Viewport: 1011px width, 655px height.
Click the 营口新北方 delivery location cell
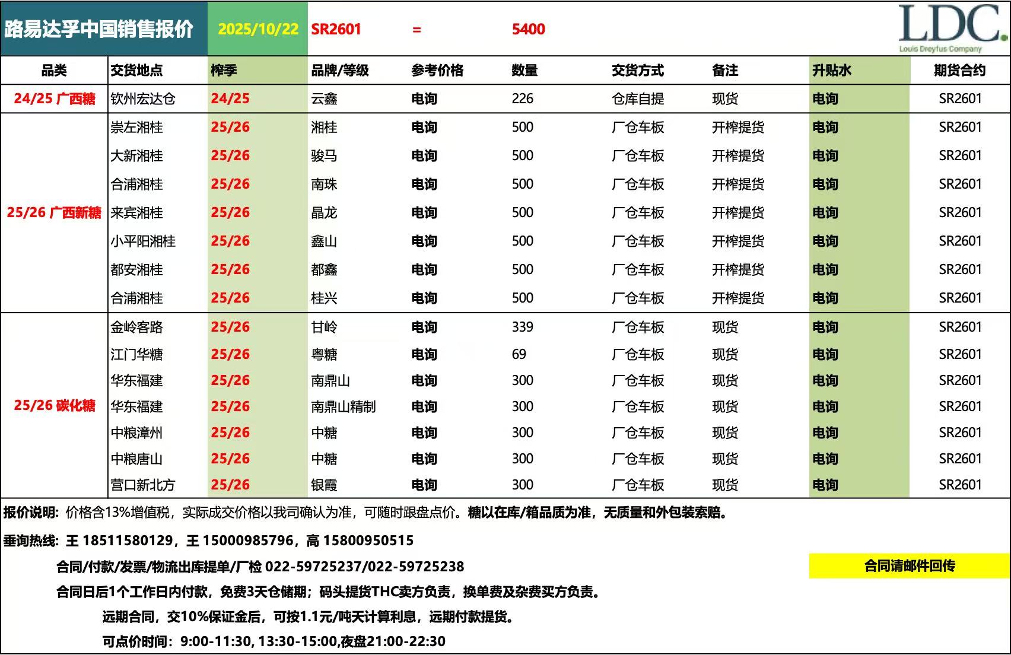point(143,485)
